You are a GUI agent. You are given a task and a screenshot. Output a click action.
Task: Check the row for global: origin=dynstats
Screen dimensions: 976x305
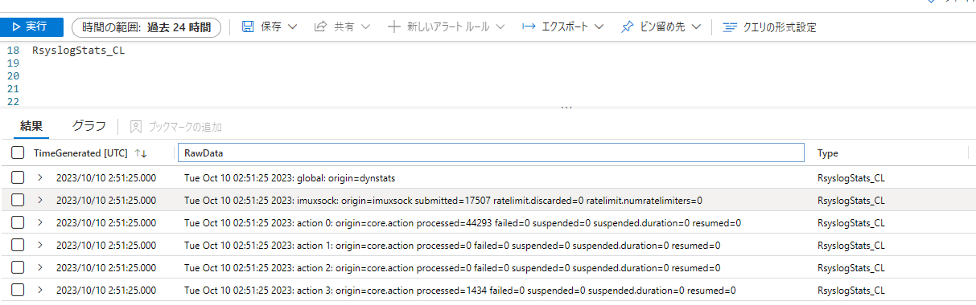click(18, 177)
